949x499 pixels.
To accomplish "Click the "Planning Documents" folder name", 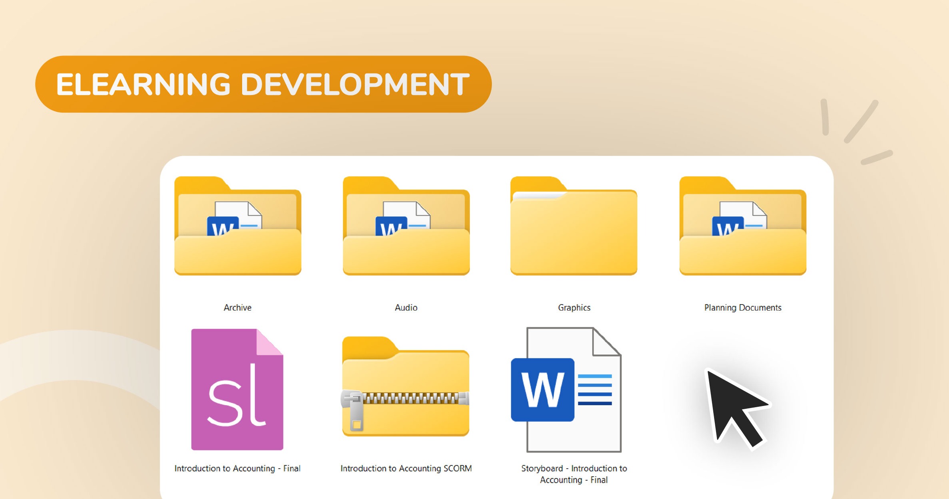I will [x=743, y=308].
